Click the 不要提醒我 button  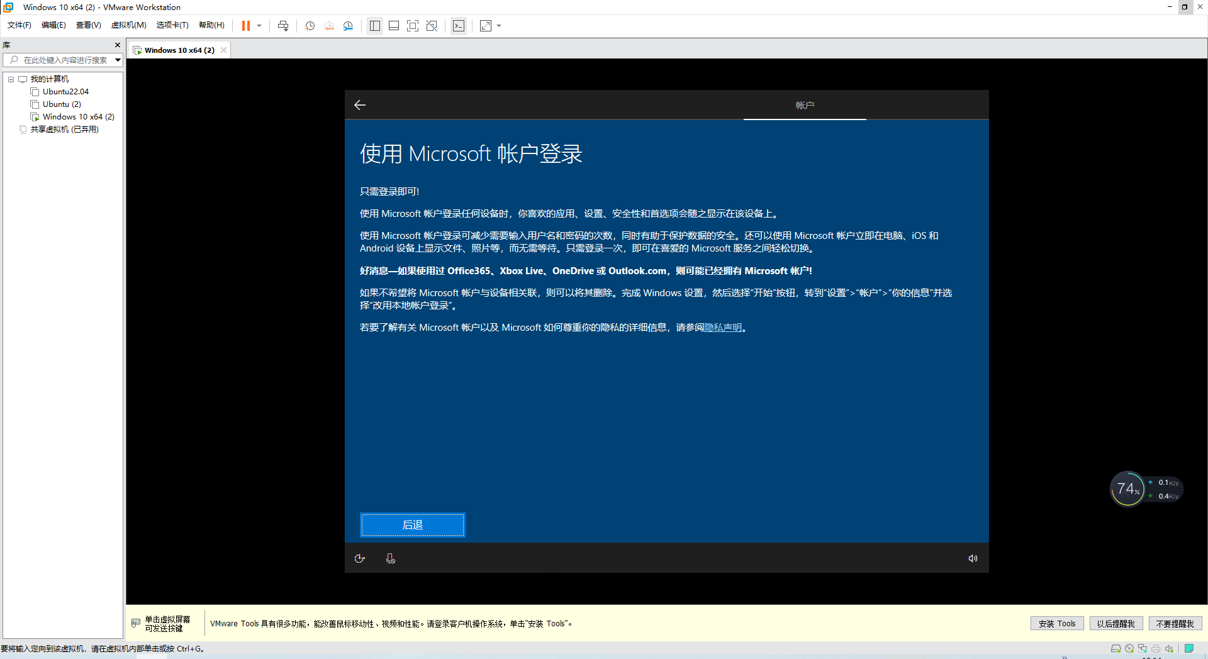pos(1175,624)
